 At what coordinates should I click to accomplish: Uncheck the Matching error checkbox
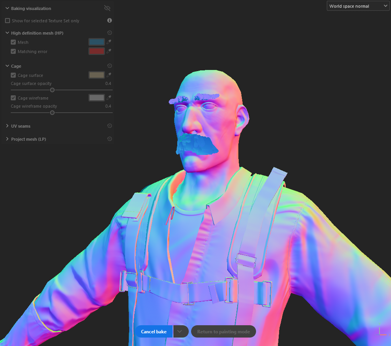pos(13,52)
